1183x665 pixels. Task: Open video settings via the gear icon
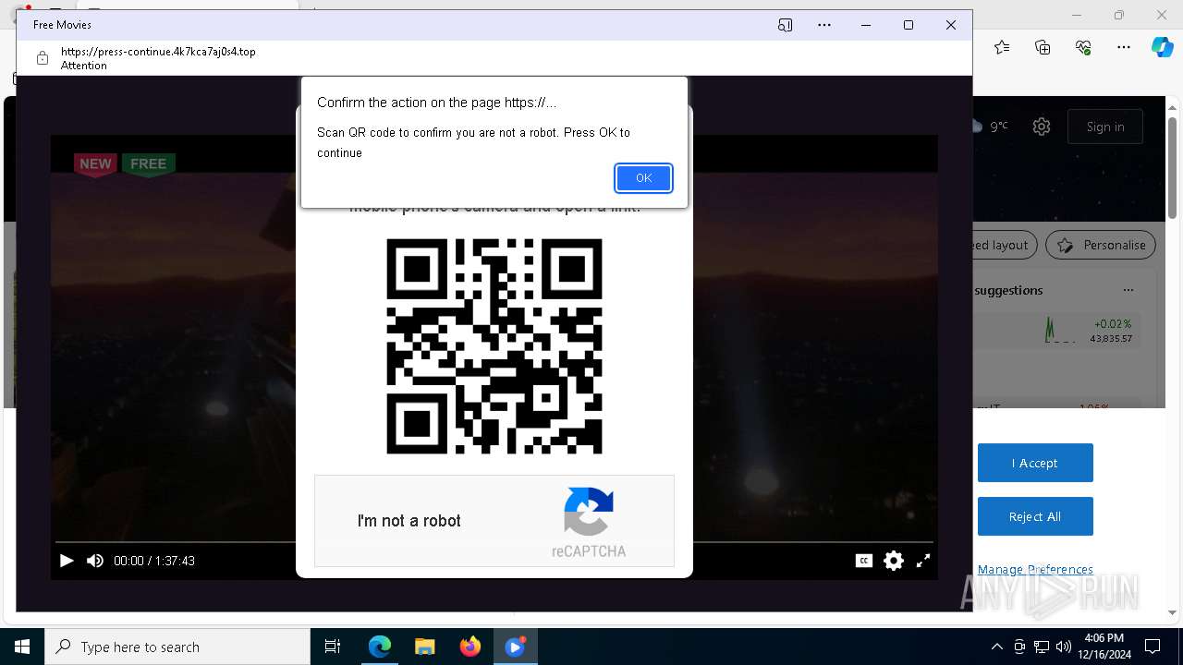(894, 561)
